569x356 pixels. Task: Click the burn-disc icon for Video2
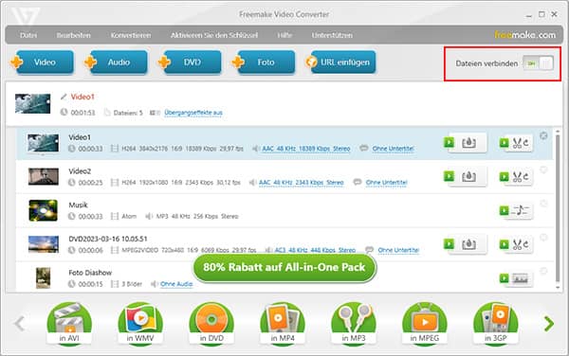pyautogui.click(x=468, y=176)
